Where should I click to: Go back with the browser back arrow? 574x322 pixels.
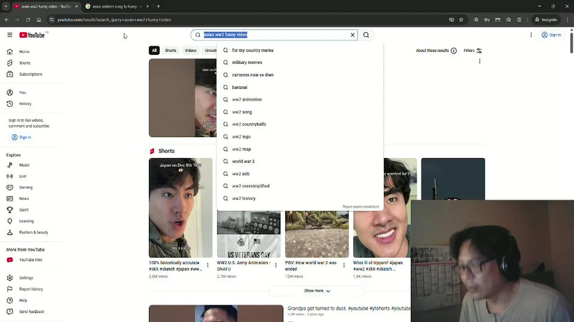point(6,20)
